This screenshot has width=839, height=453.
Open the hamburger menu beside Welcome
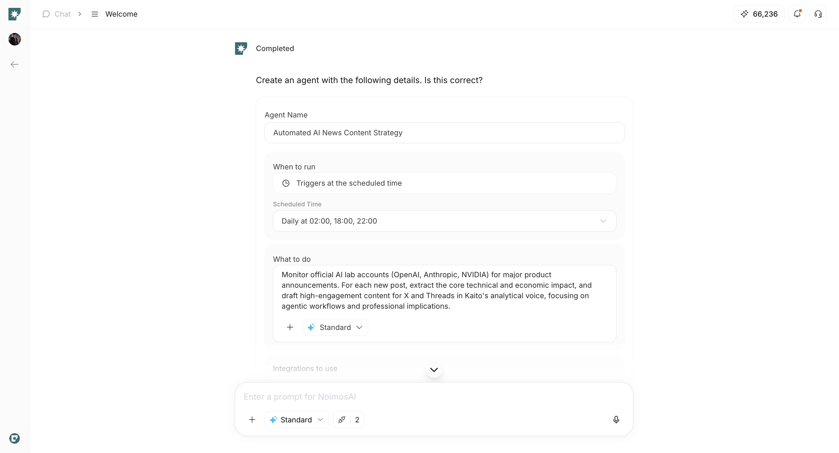[x=95, y=14]
